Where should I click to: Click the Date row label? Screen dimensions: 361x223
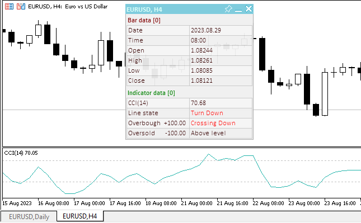point(135,30)
